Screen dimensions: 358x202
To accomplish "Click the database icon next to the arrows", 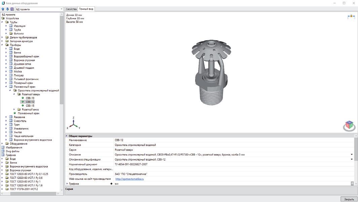I will [x=12, y=9].
